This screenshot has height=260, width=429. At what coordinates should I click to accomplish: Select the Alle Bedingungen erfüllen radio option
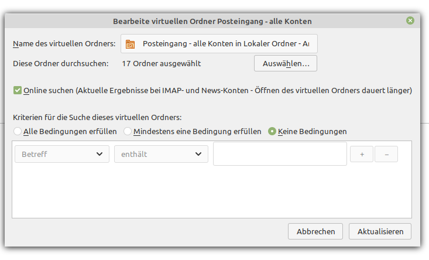[x=18, y=131]
